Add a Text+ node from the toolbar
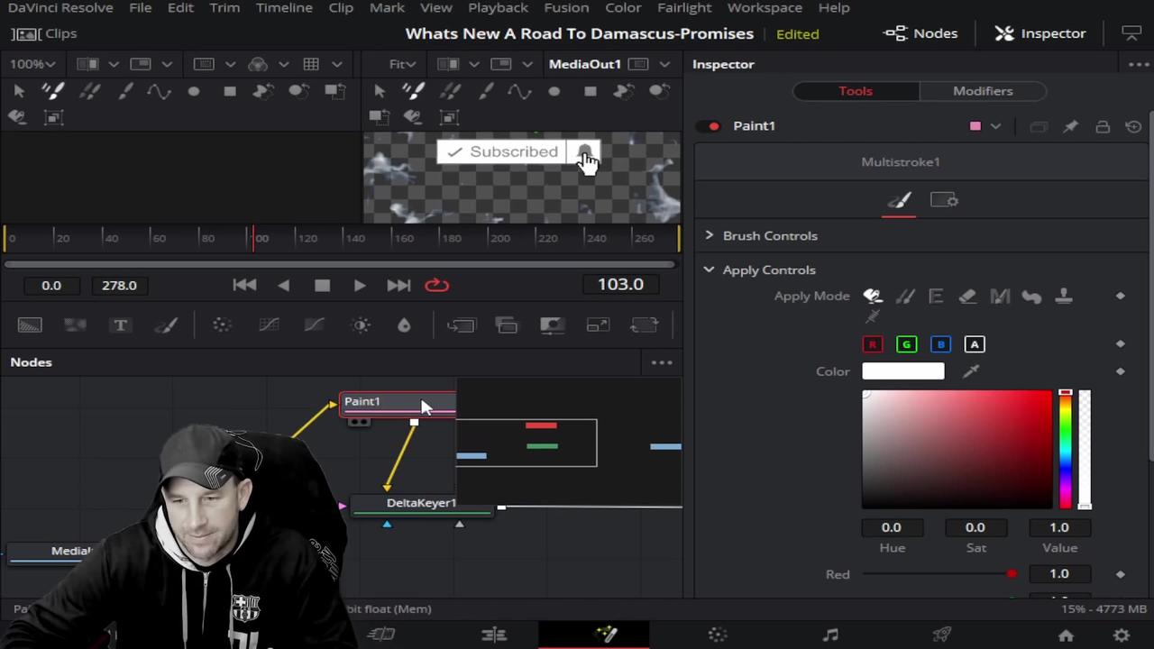The image size is (1154, 649). pyautogui.click(x=120, y=325)
